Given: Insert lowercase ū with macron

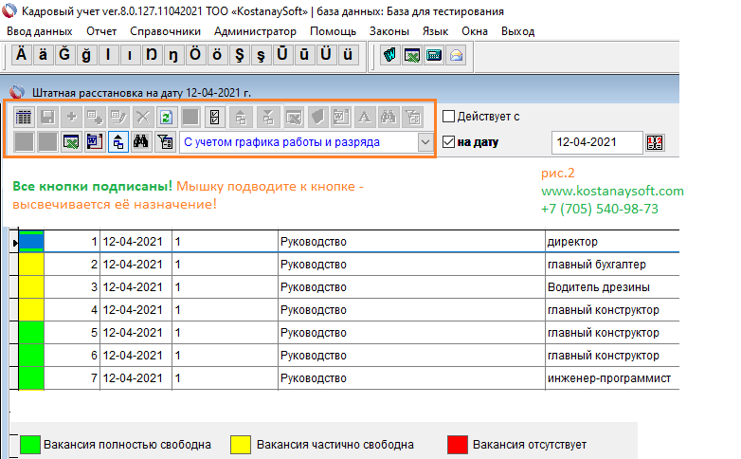Looking at the screenshot, I should pyautogui.click(x=304, y=55).
